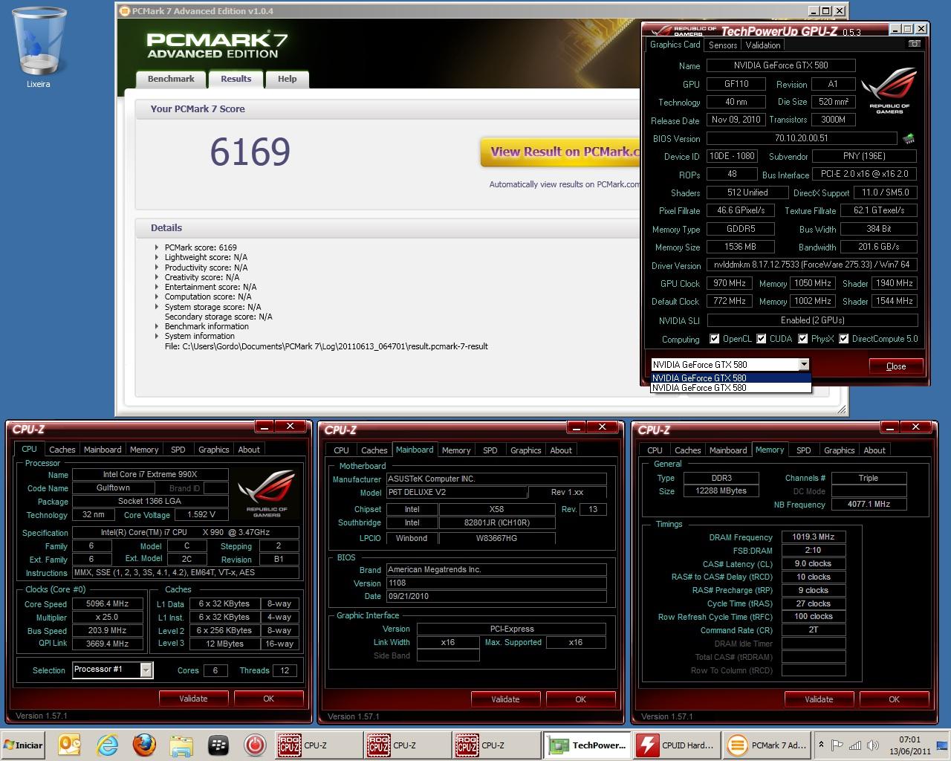Click the BIOS Version field in GPU-Z
951x761 pixels.
(802, 138)
